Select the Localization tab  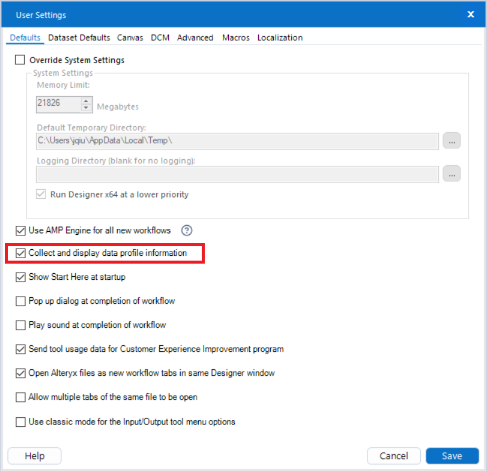(280, 37)
